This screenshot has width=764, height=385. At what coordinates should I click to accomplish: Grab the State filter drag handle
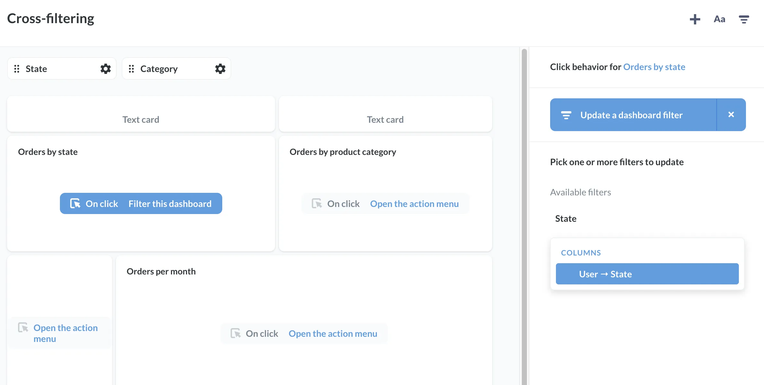(17, 69)
